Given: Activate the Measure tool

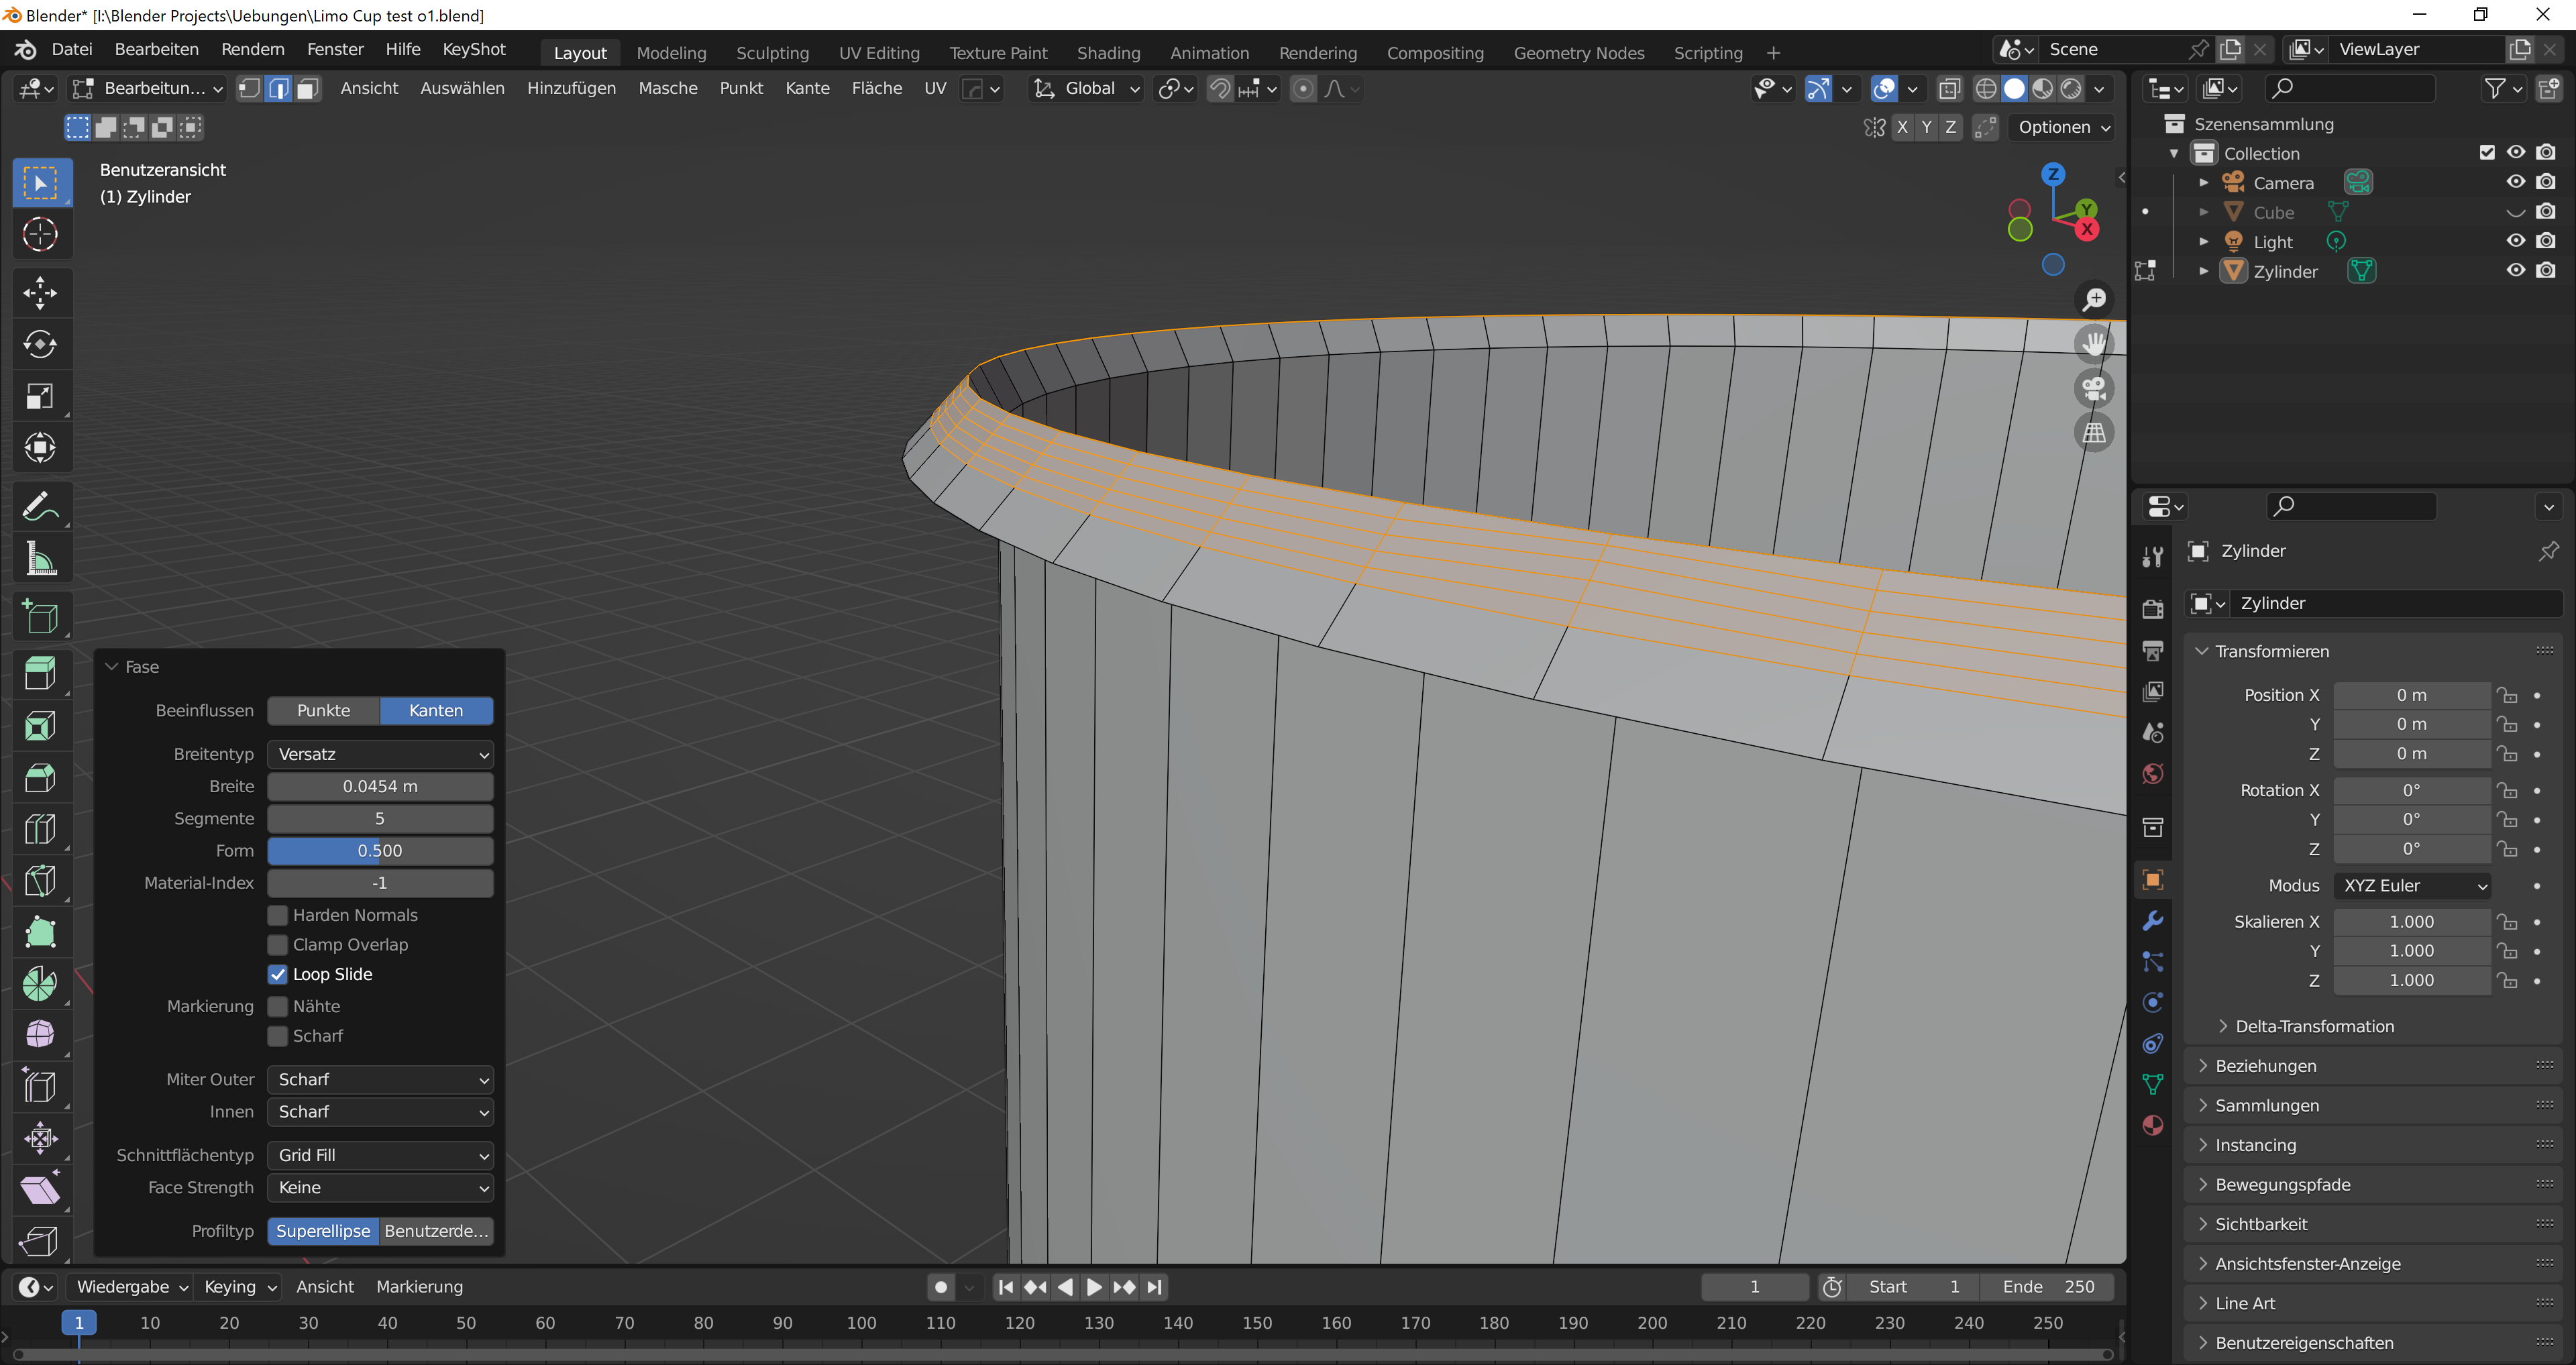Looking at the screenshot, I should [x=40, y=559].
